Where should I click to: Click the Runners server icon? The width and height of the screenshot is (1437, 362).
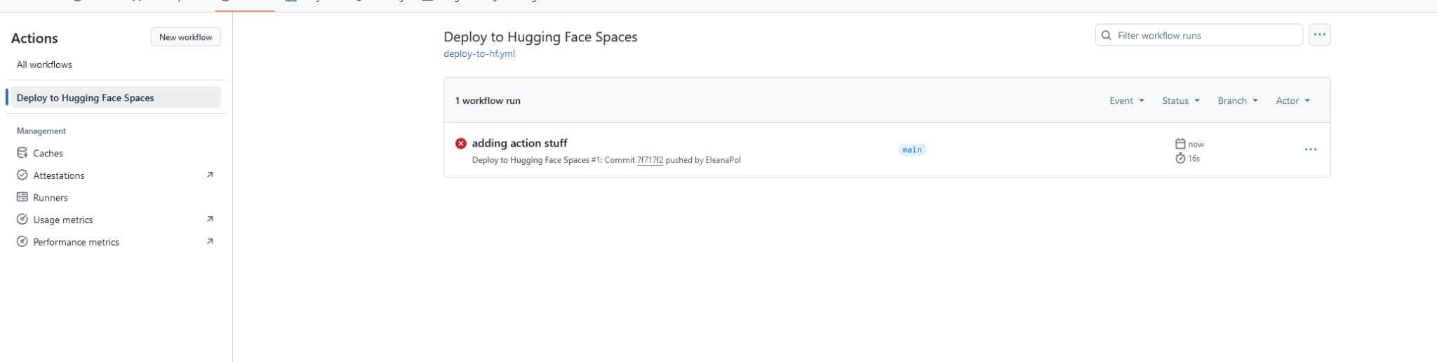22,197
